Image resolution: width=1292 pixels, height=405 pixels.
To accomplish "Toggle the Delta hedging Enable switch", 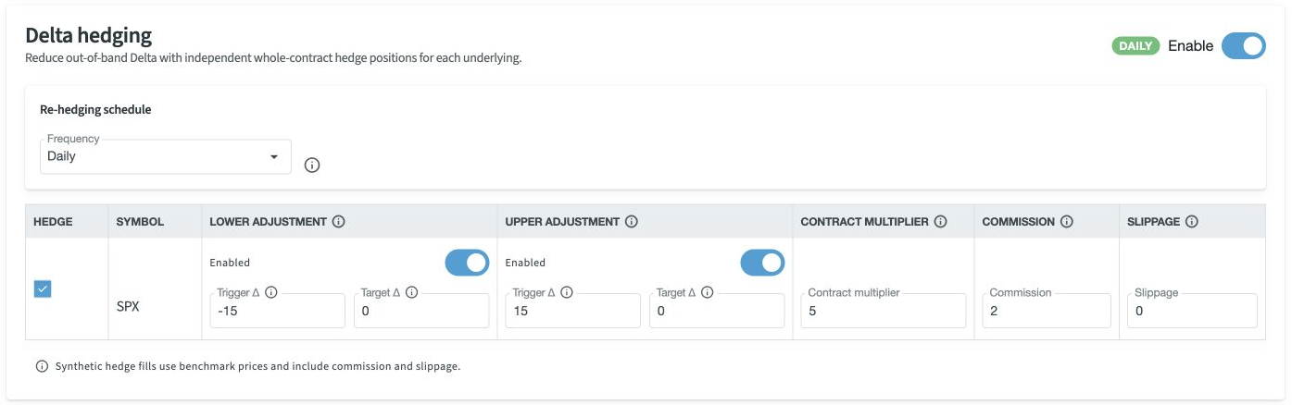I will click(x=1243, y=46).
